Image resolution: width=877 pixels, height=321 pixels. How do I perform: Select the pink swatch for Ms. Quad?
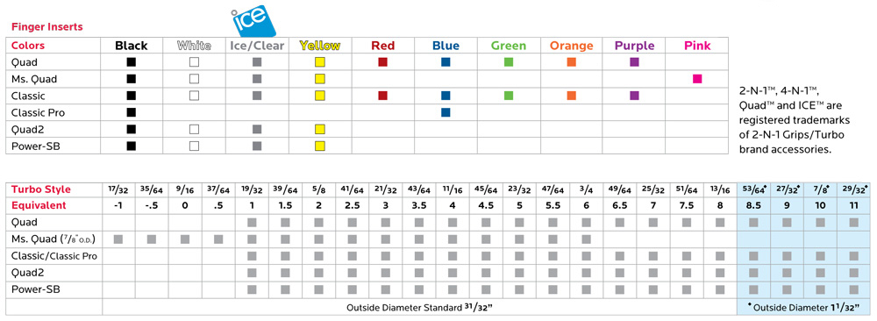click(x=697, y=79)
